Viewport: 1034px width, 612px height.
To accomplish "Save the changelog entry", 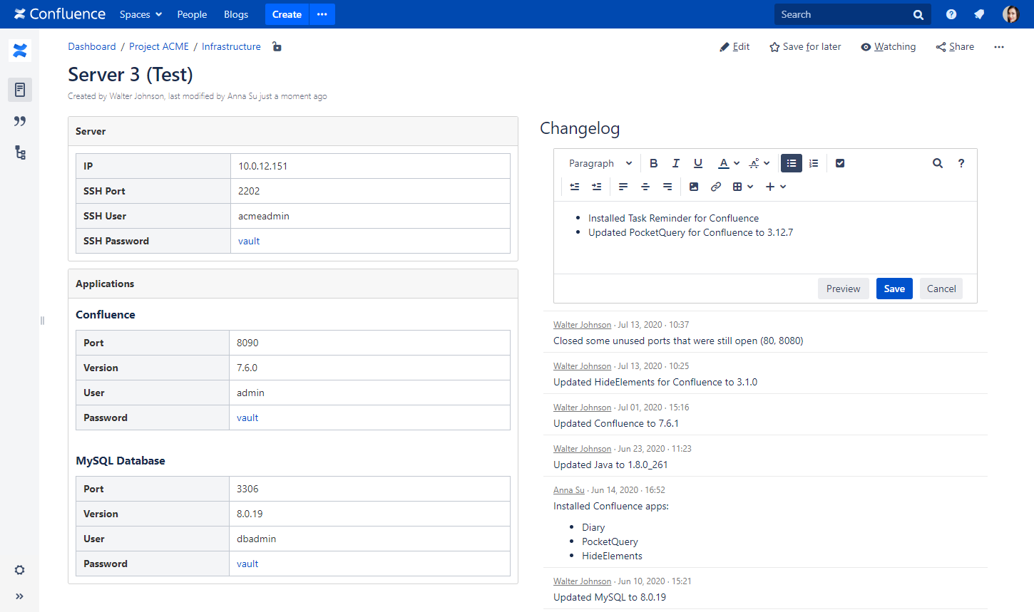I will coord(894,289).
